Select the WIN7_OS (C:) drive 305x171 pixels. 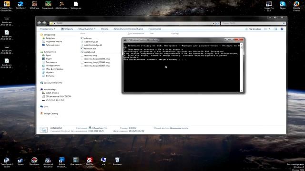pyautogui.click(x=51, y=93)
